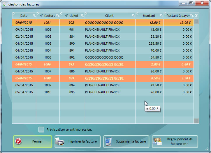
Task: Enable Prévisualiser avant impression checkbox
Action: 42,130
